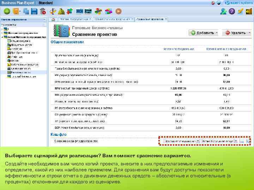Viewport: 254px width, 190px height.
Task: Open help with the purple question mark
Action: [232, 11]
